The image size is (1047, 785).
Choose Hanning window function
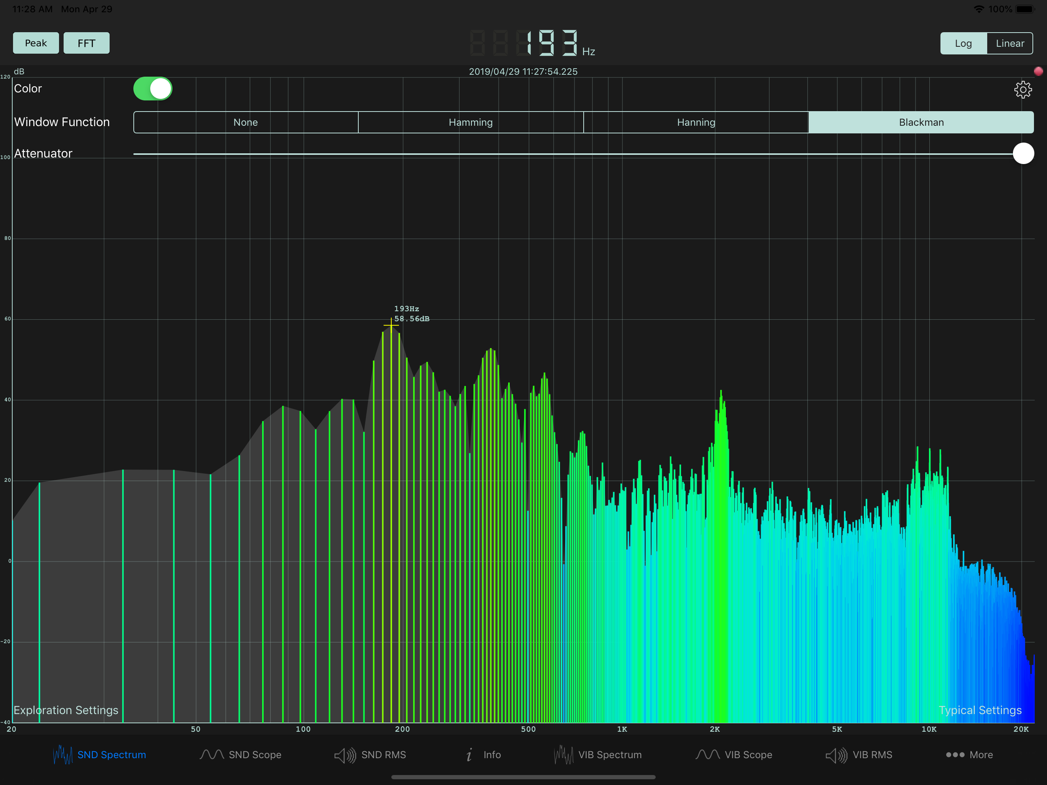696,123
